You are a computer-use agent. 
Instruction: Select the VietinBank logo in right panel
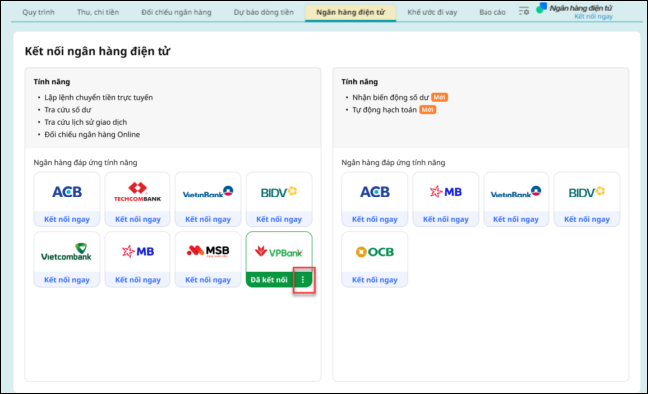point(516,193)
